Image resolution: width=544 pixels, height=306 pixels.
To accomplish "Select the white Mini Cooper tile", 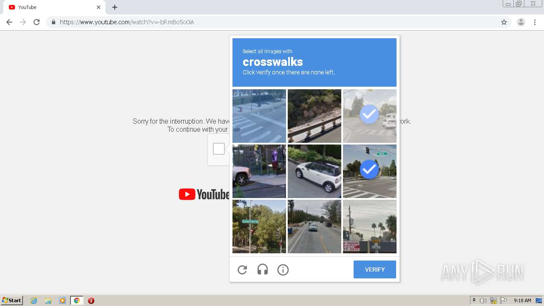I will pyautogui.click(x=314, y=171).
